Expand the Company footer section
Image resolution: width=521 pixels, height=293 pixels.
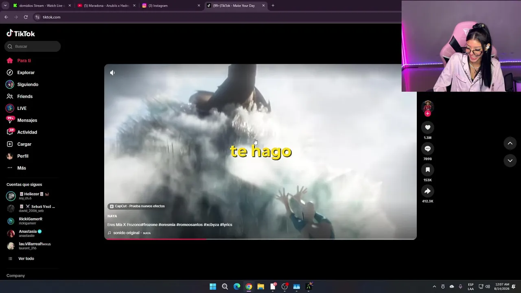point(15,276)
